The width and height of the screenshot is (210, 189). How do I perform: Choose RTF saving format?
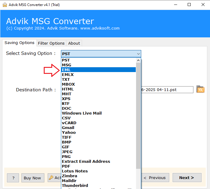click(98, 103)
